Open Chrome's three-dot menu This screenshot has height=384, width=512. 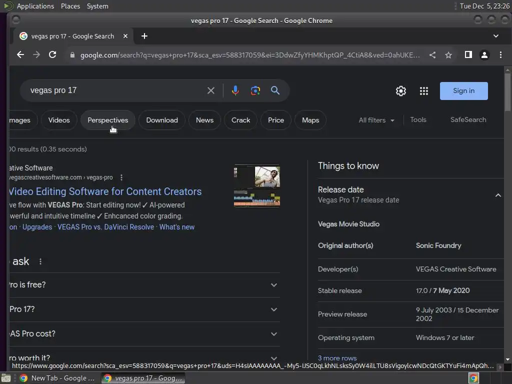[500, 55]
